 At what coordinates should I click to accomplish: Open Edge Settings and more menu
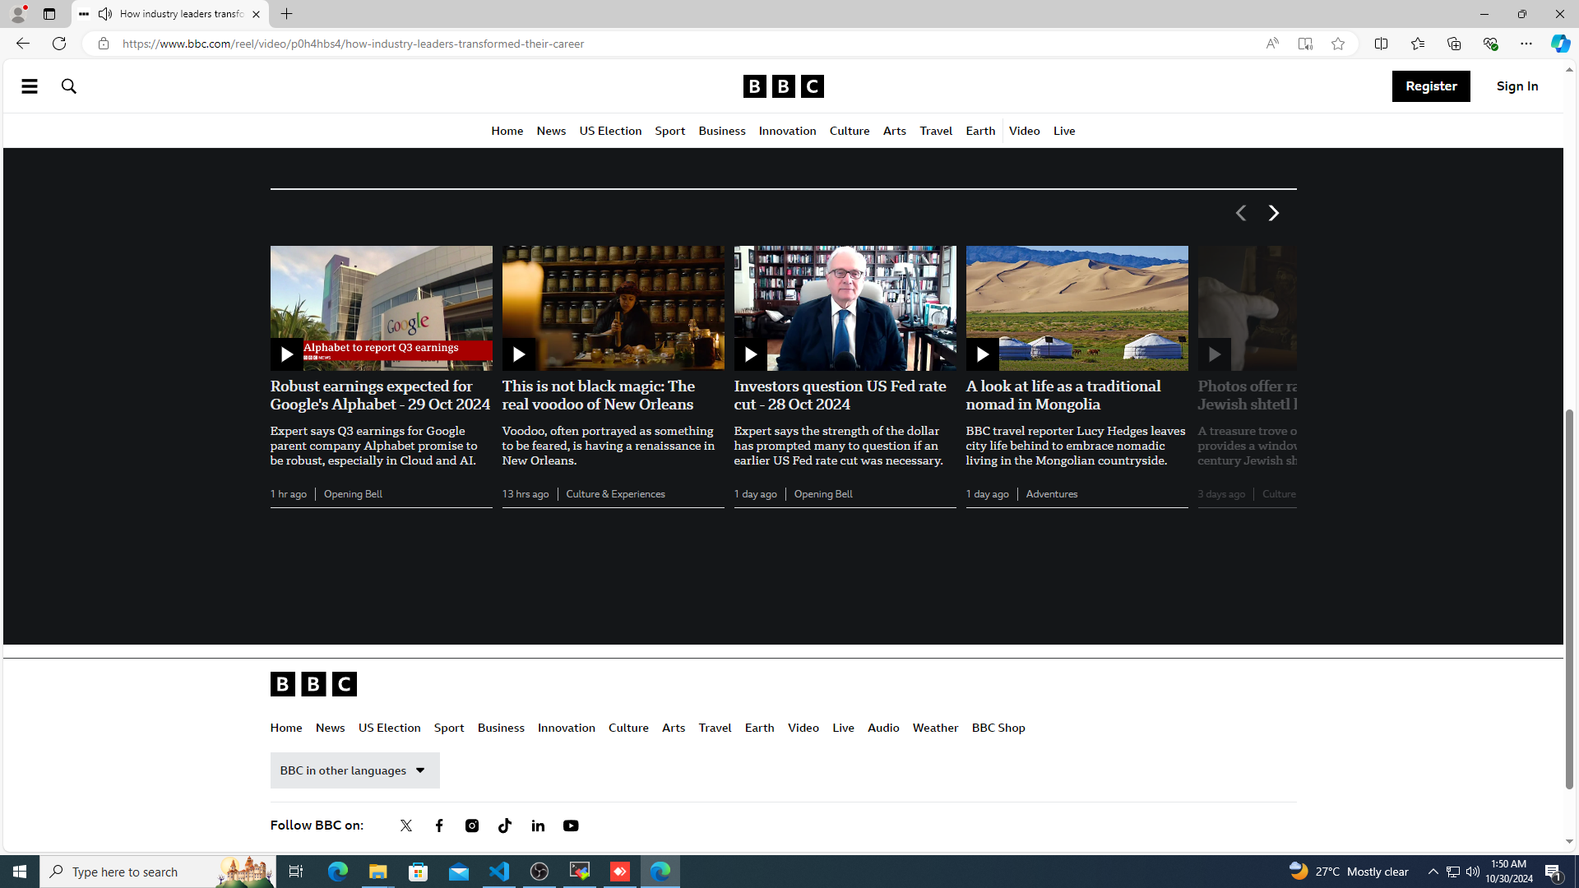pos(1526,44)
